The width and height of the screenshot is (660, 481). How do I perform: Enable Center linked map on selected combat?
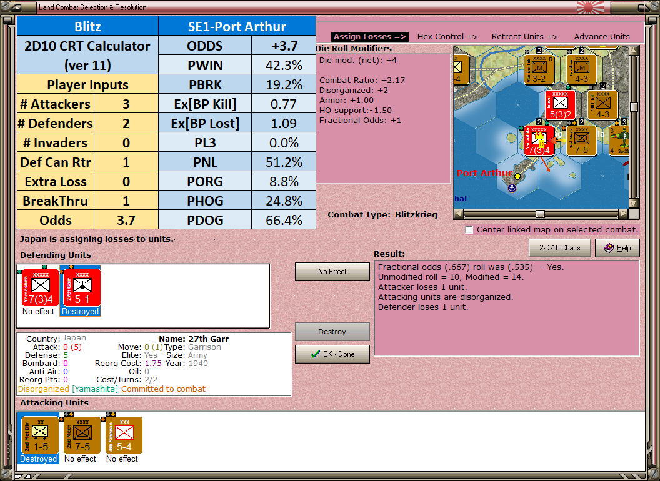tap(469, 230)
